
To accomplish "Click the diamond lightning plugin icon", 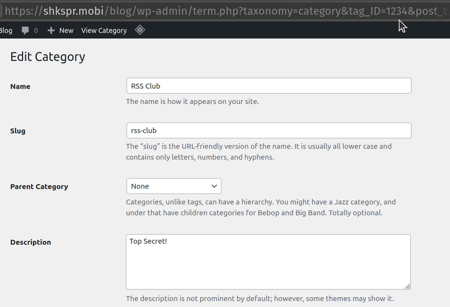I will [140, 30].
